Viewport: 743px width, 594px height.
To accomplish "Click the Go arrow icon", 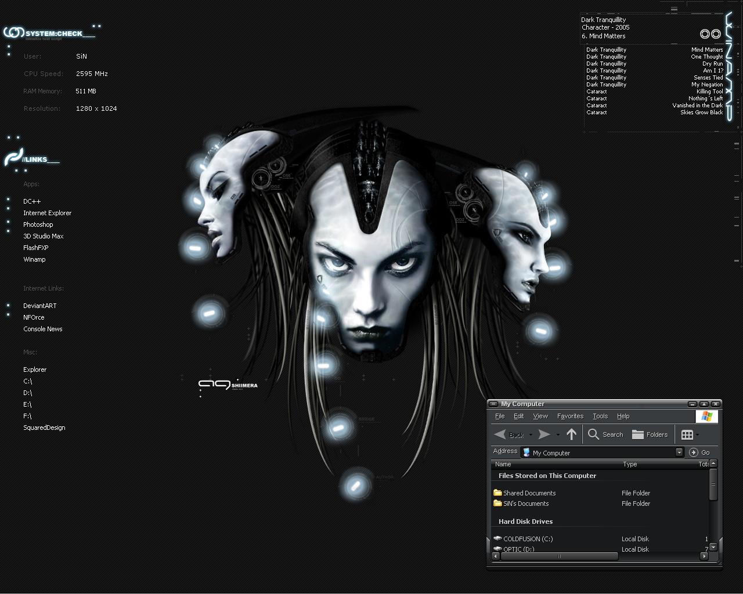I will tap(693, 452).
